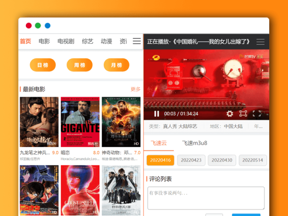
Task: Select the 飞速云 source tab
Action: pyautogui.click(x=159, y=143)
